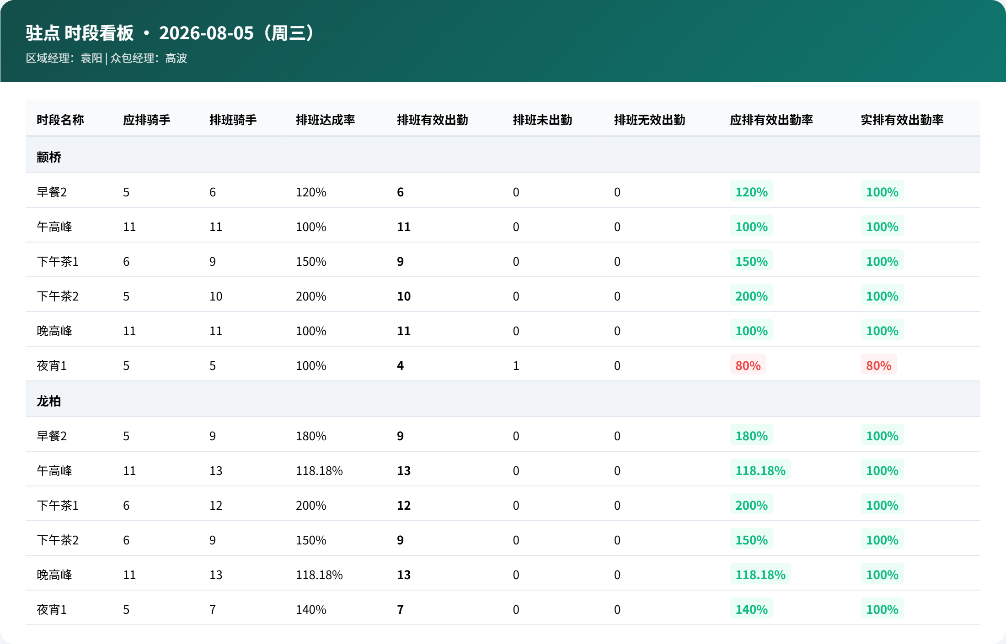Click the 140% badge in 夜宵1 row
Screen dimensions: 1006x644
tap(752, 609)
